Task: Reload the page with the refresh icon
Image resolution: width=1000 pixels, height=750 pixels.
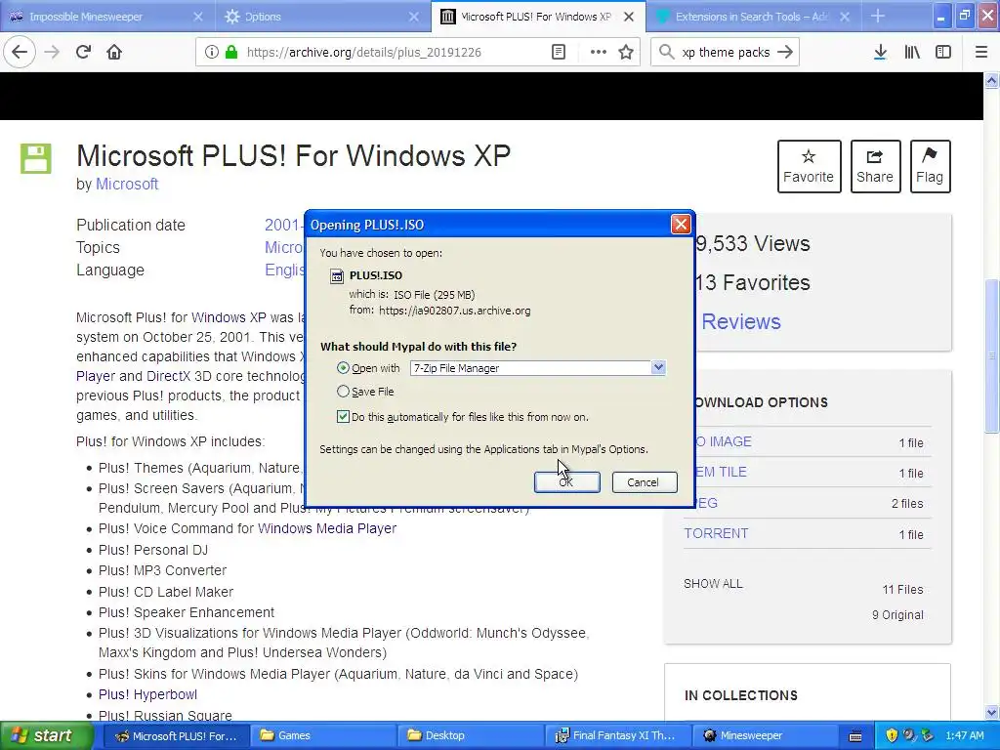Action: 83,53
